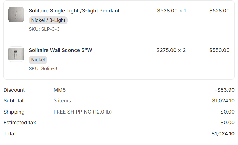Click the Shipping row label

pos(14,112)
